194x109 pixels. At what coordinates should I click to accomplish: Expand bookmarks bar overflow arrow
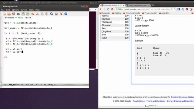tap(188, 13)
